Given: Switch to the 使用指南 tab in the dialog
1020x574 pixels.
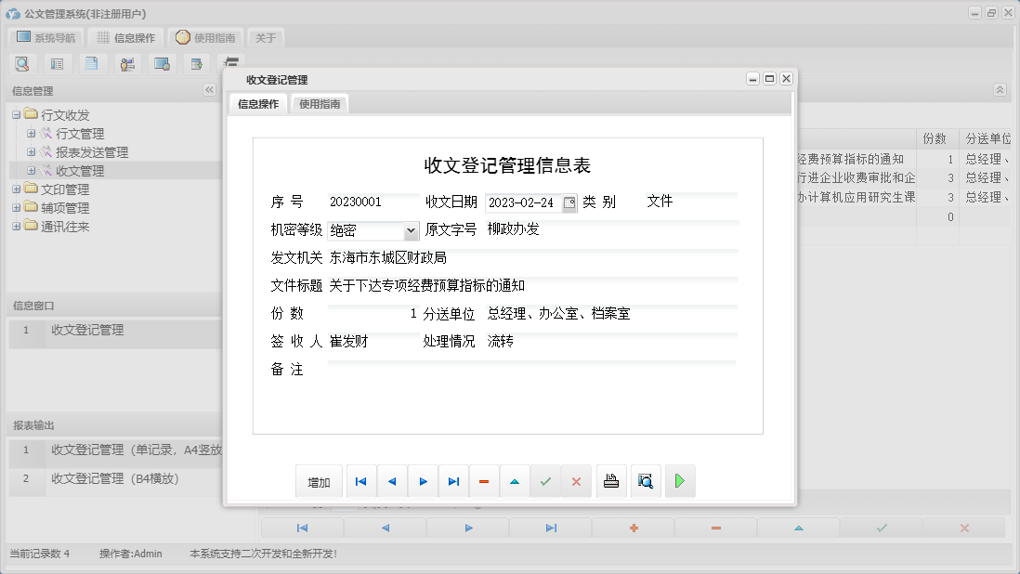Looking at the screenshot, I should tap(320, 104).
